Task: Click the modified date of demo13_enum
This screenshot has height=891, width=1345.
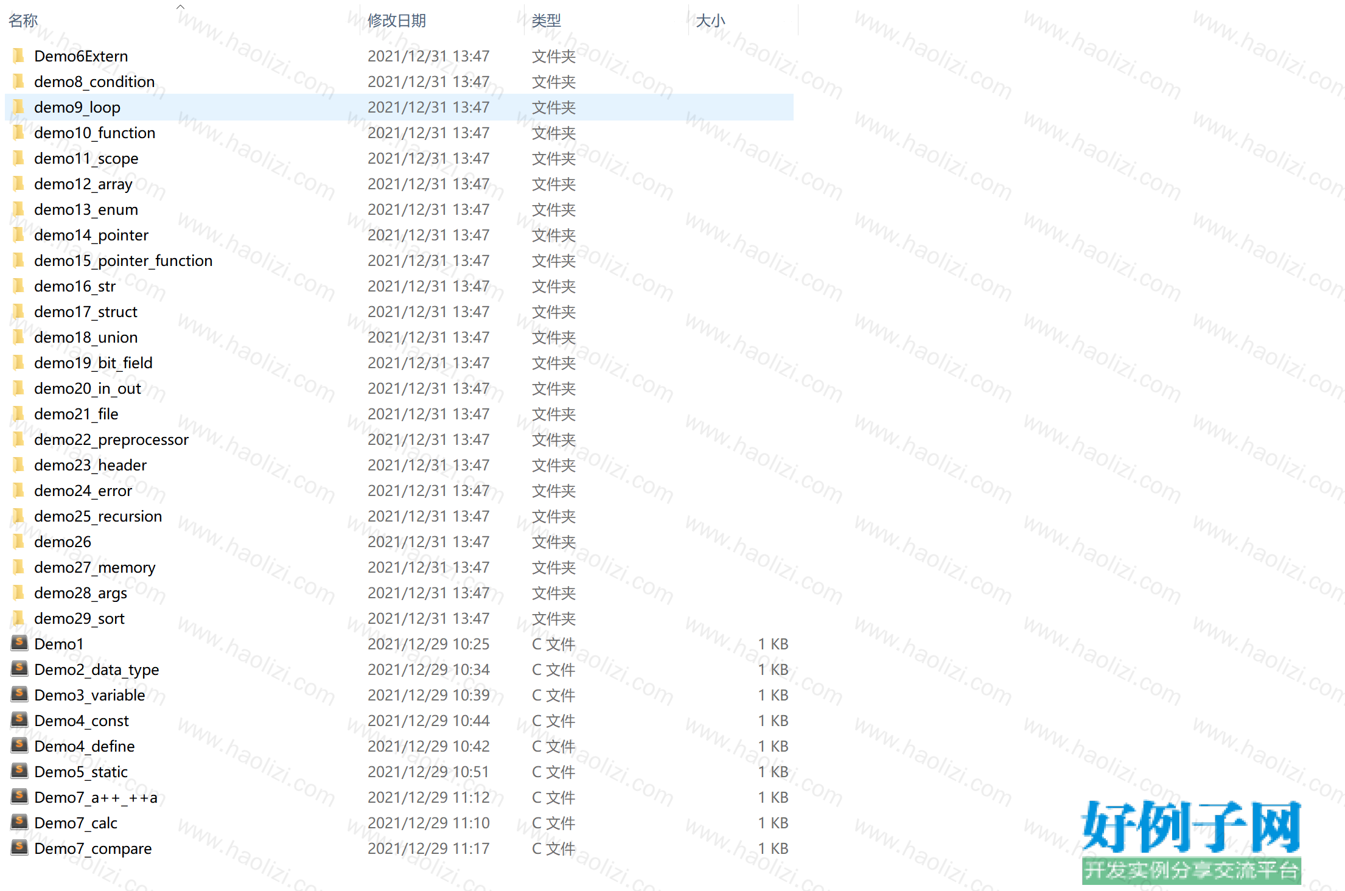Action: 428,209
